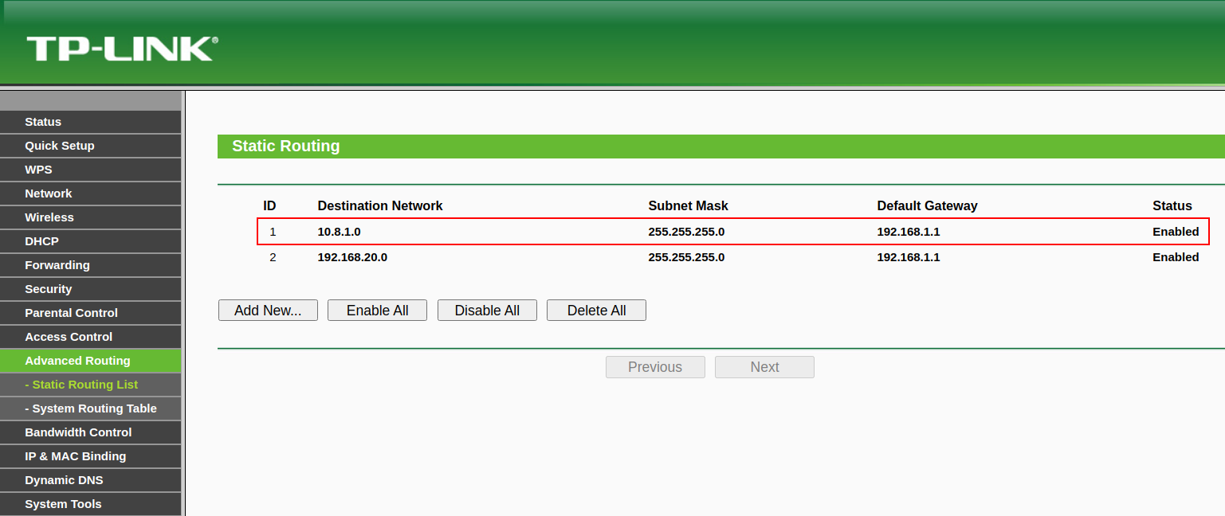Open Access Control settings
The height and width of the screenshot is (516, 1225).
click(91, 337)
